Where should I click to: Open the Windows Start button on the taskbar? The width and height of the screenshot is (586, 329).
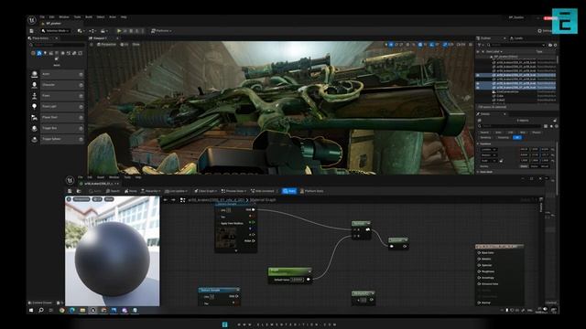[31, 311]
